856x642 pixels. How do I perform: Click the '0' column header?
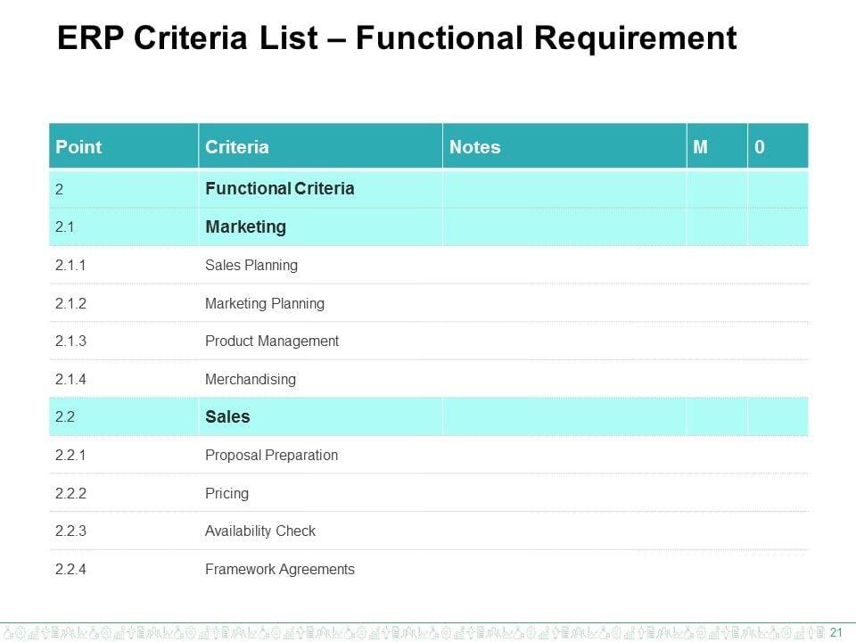759,147
